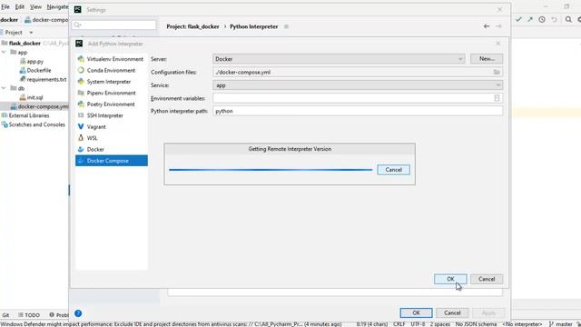Open the Navigate menu
581x327 pixels.
(x=57, y=7)
